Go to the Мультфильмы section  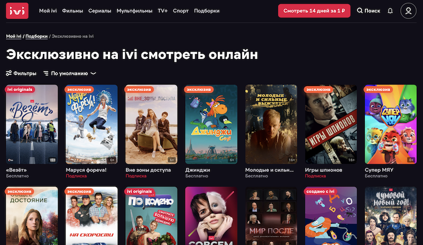(x=134, y=11)
